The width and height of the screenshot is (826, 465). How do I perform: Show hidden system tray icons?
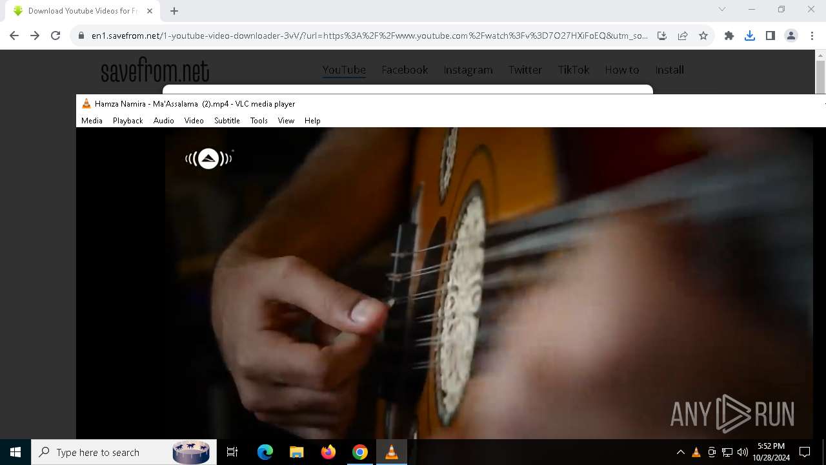(680, 452)
